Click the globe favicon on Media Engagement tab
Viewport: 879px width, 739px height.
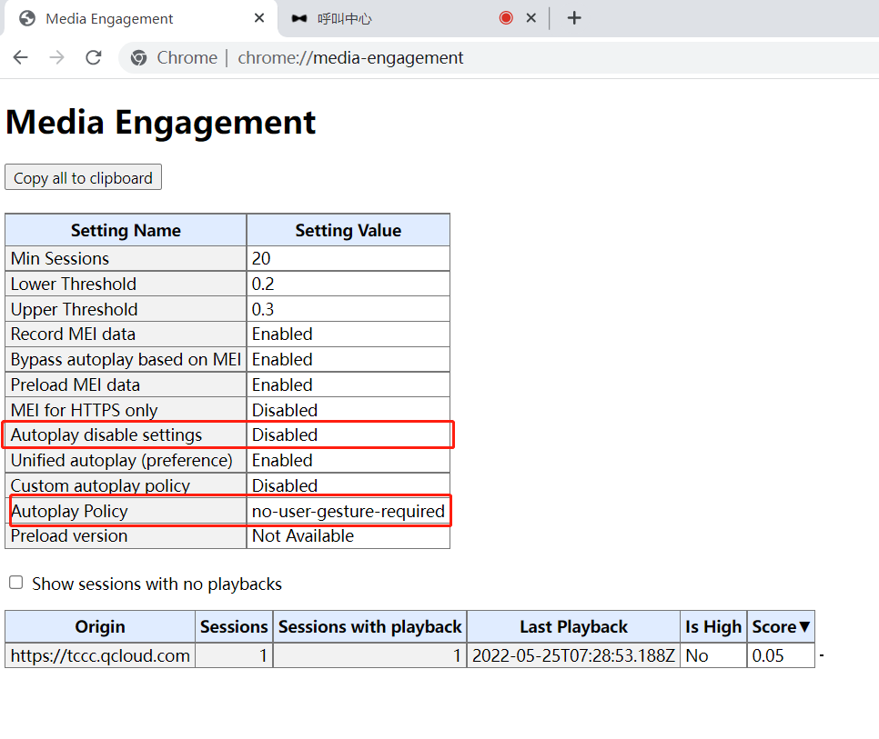click(x=27, y=18)
